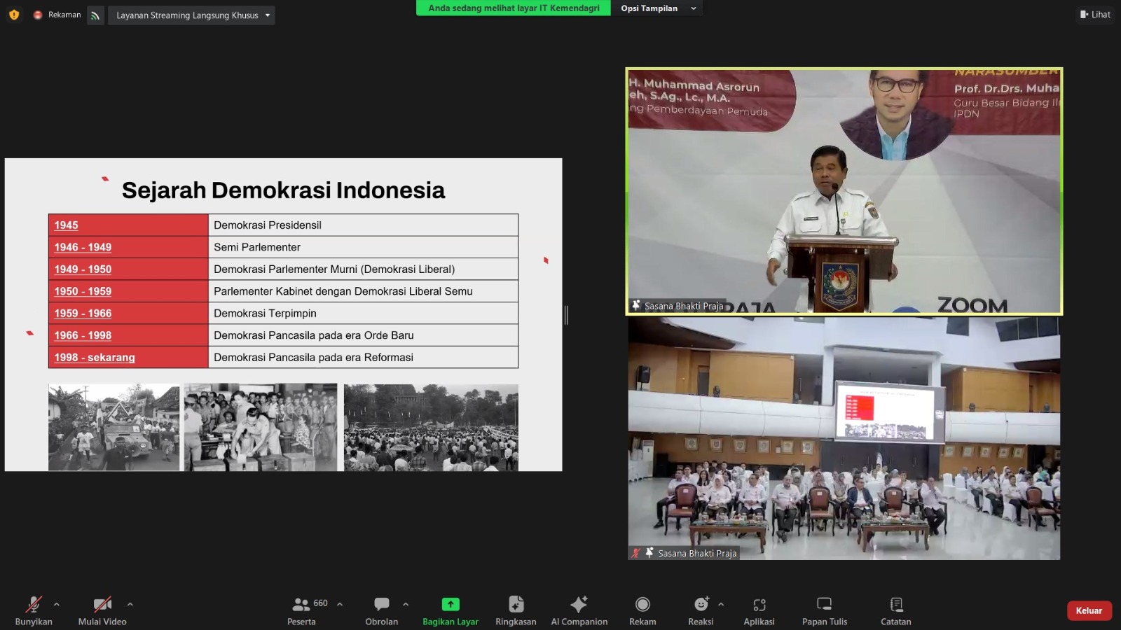Open Reaksi reactions picker

tap(701, 610)
